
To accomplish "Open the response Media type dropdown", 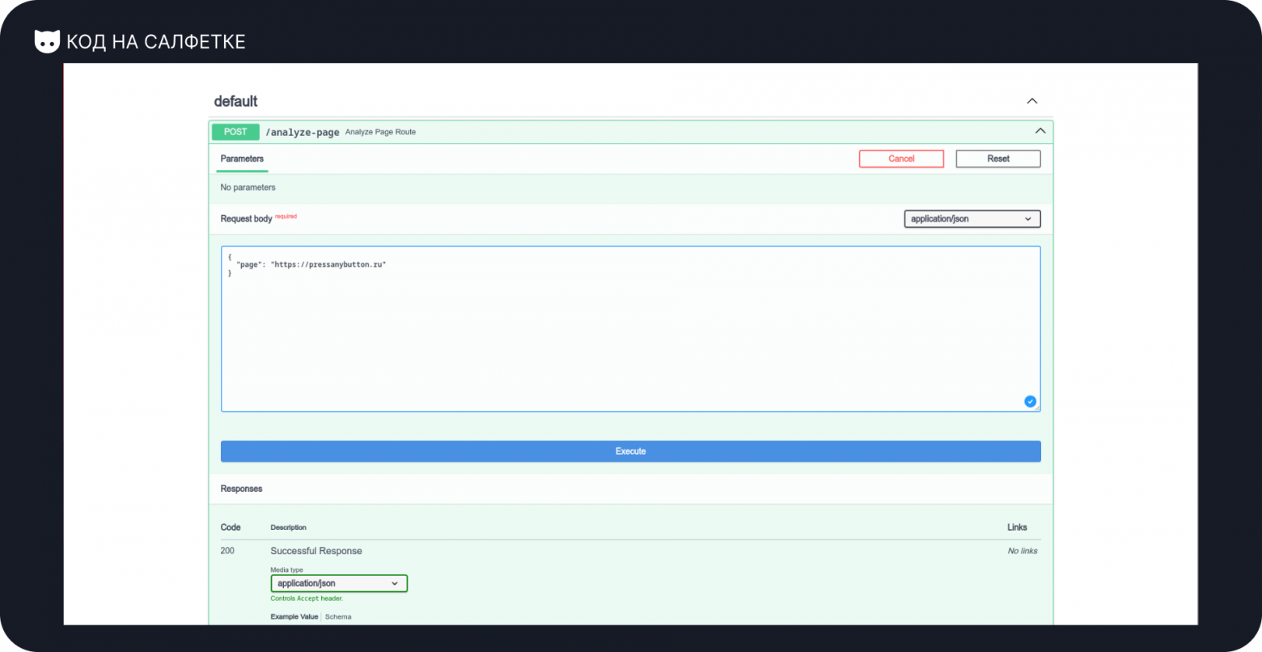I will (x=339, y=583).
